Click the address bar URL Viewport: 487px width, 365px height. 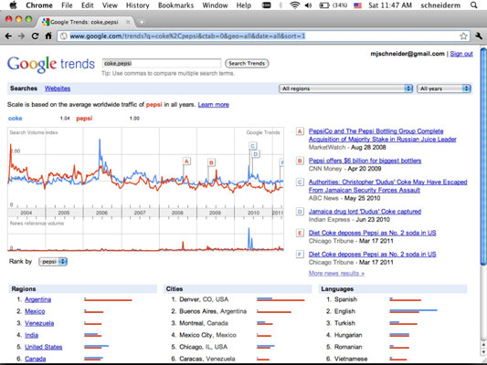[x=187, y=36]
